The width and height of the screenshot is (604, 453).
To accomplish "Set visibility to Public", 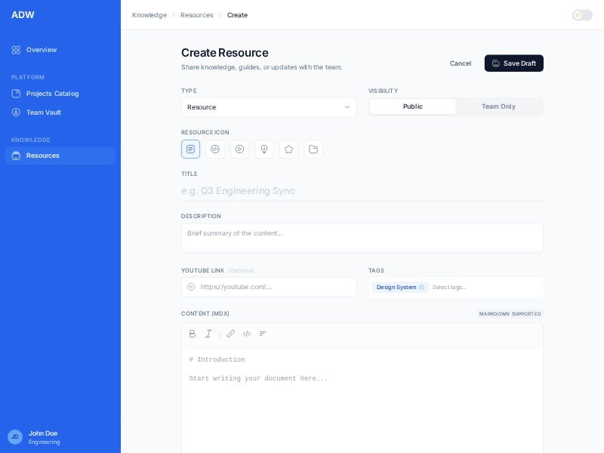I will 412,106.
